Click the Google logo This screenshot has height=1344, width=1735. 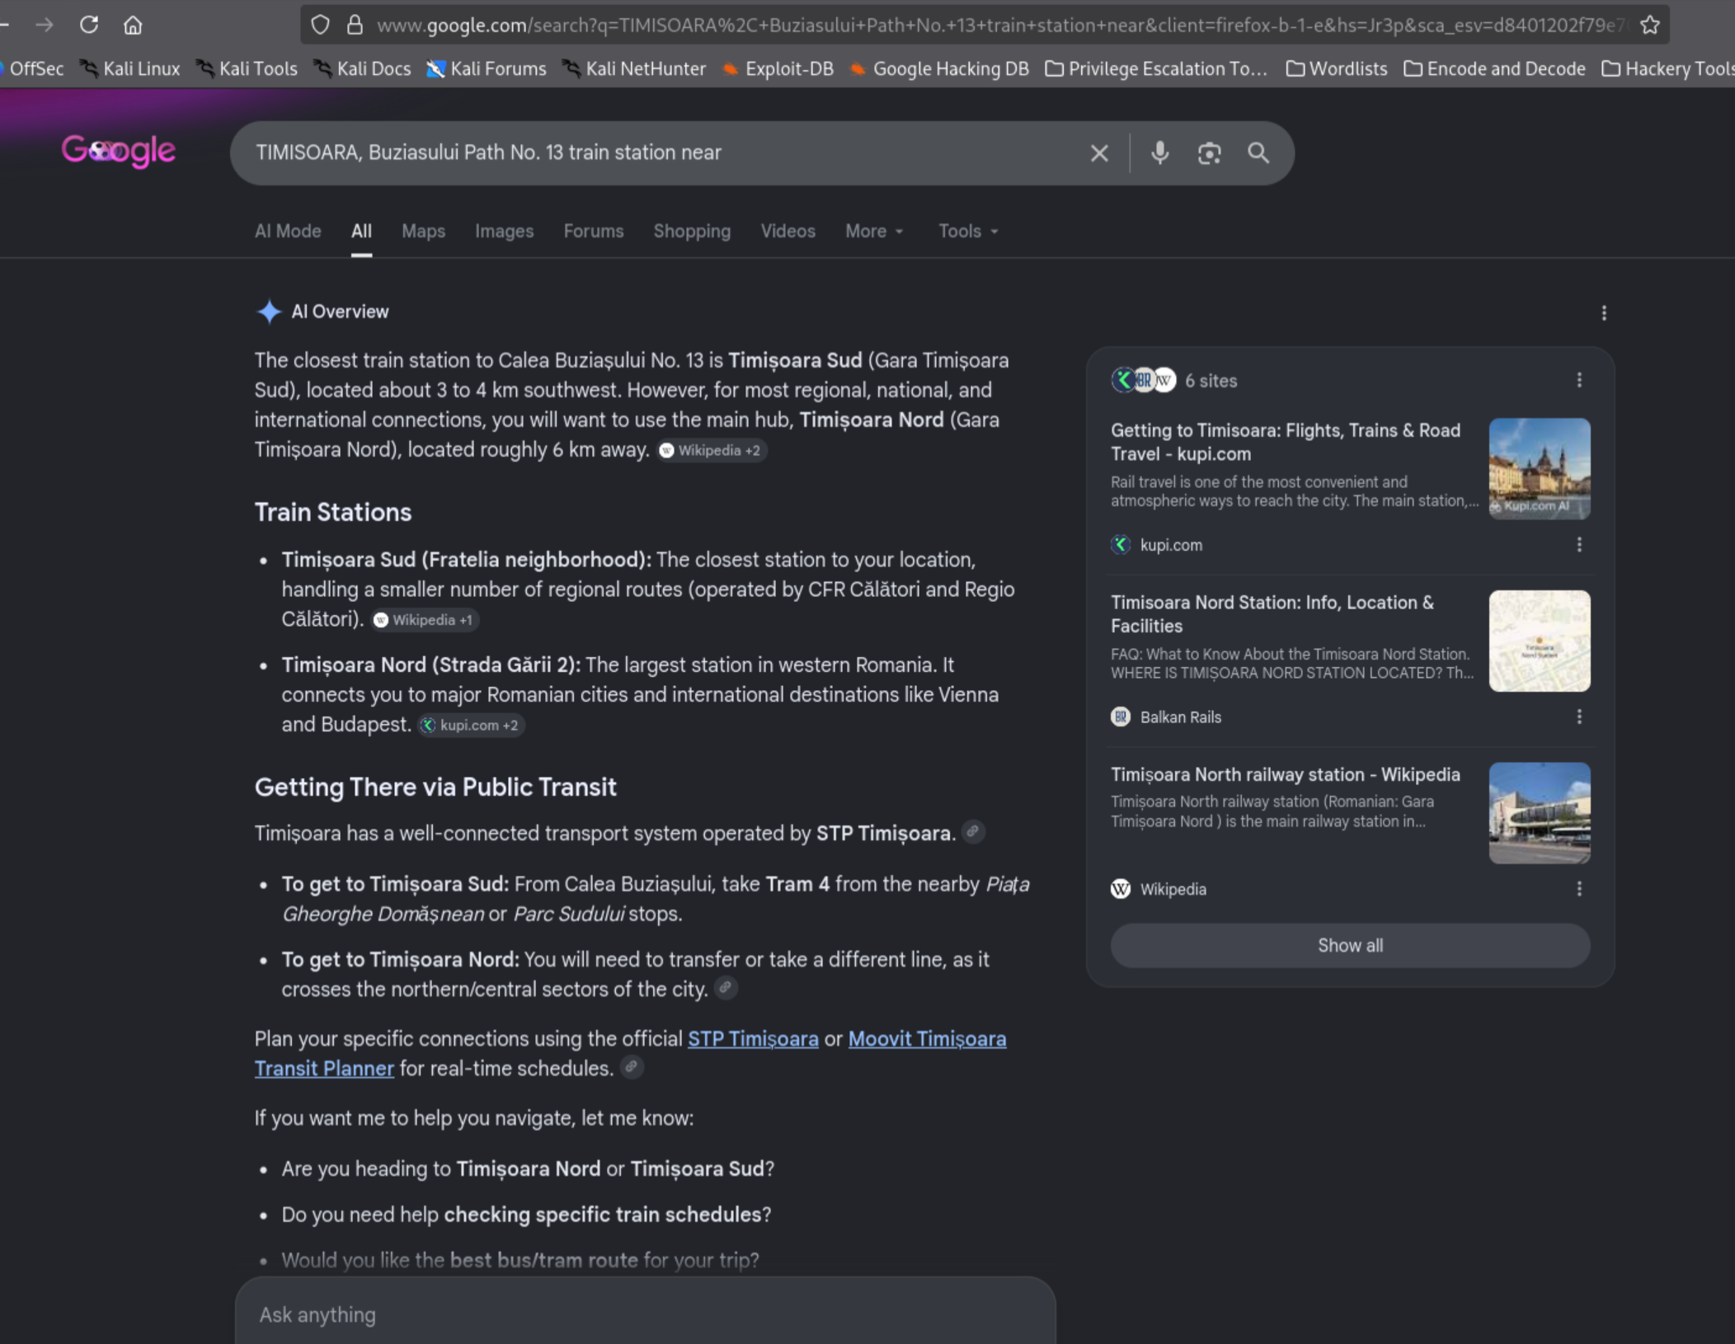[119, 150]
